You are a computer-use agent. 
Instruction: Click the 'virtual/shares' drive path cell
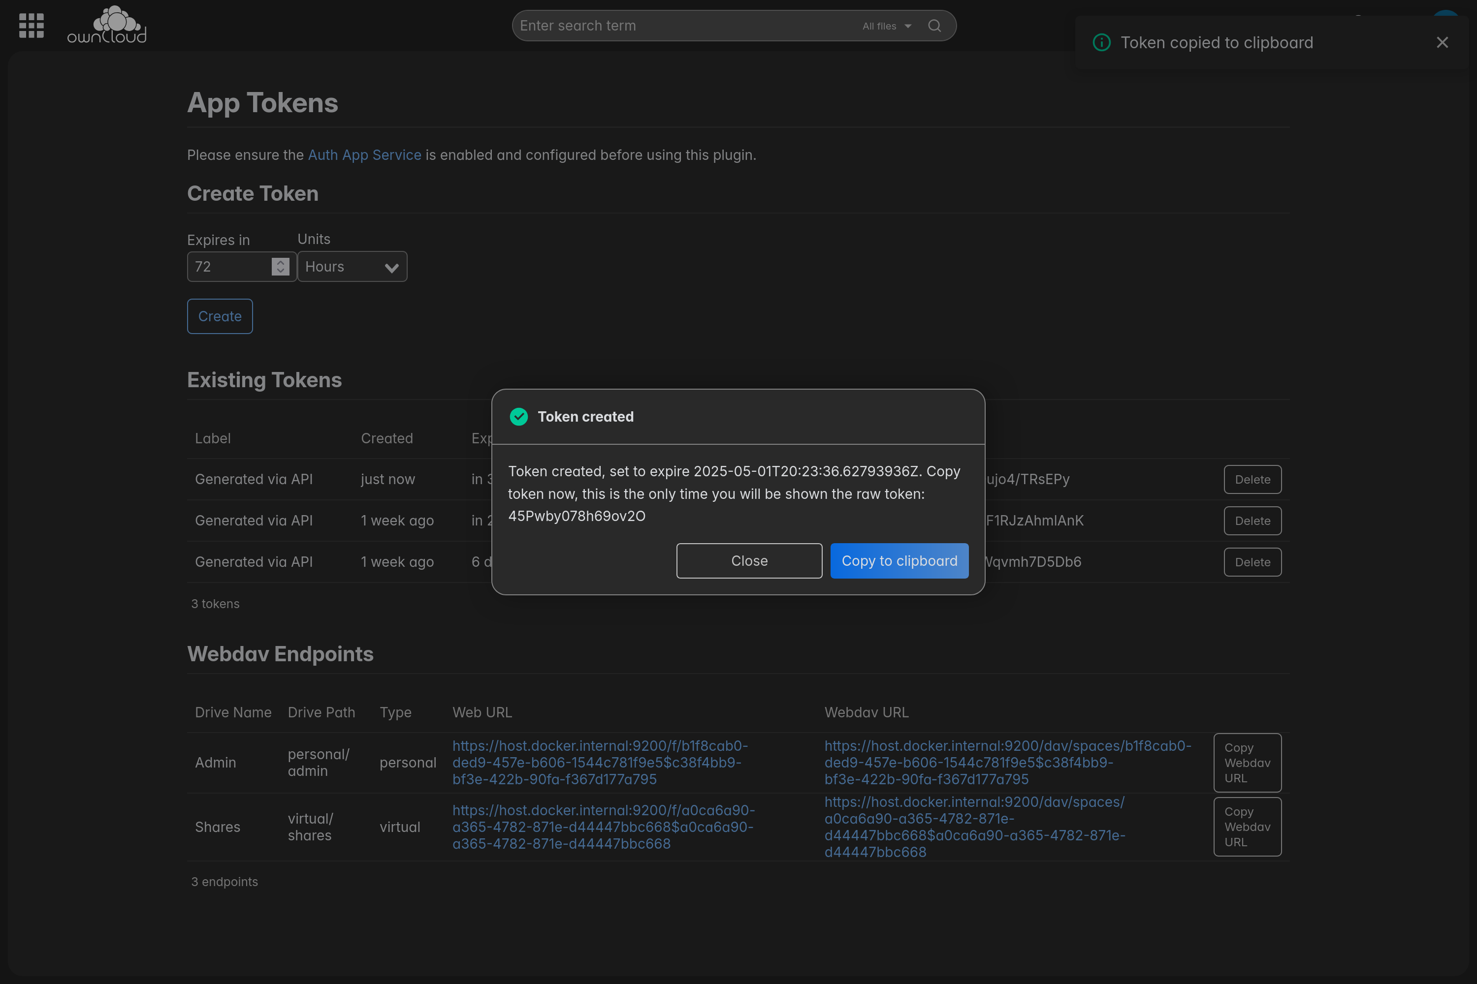(310, 827)
